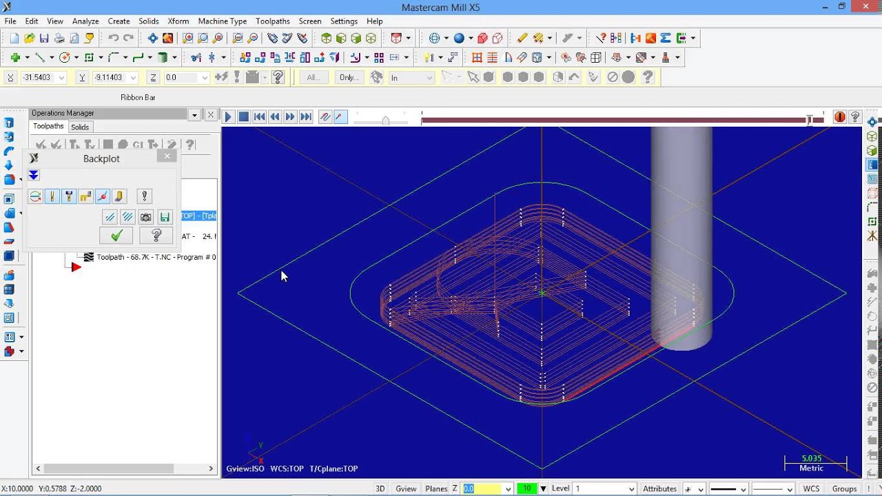Click the Zoom window magnifier icon
This screenshot has width=882, height=496.
point(187,39)
